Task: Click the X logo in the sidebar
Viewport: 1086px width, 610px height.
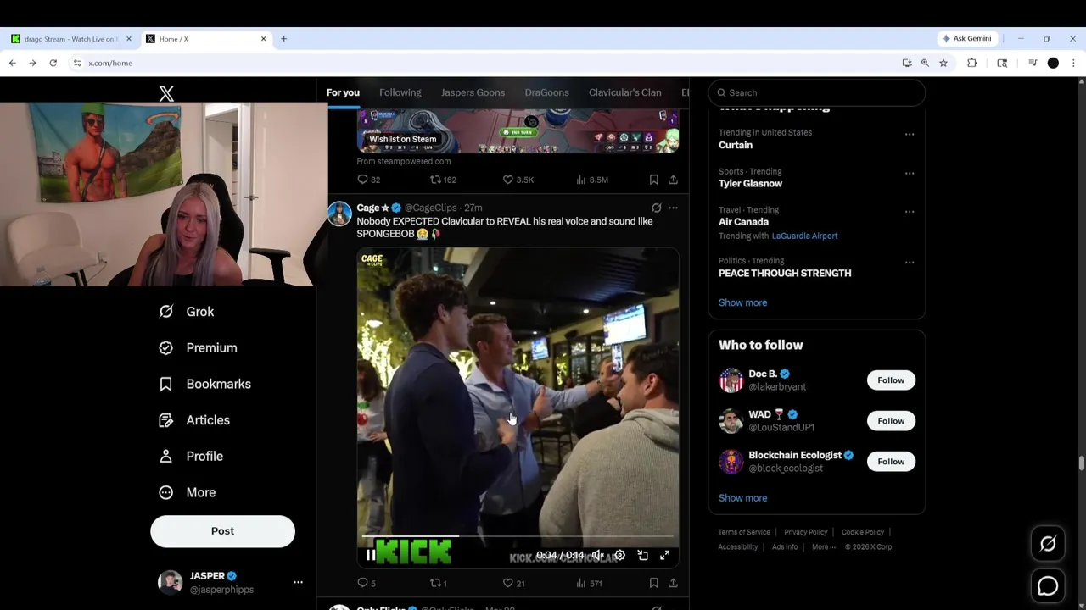Action: click(x=166, y=93)
